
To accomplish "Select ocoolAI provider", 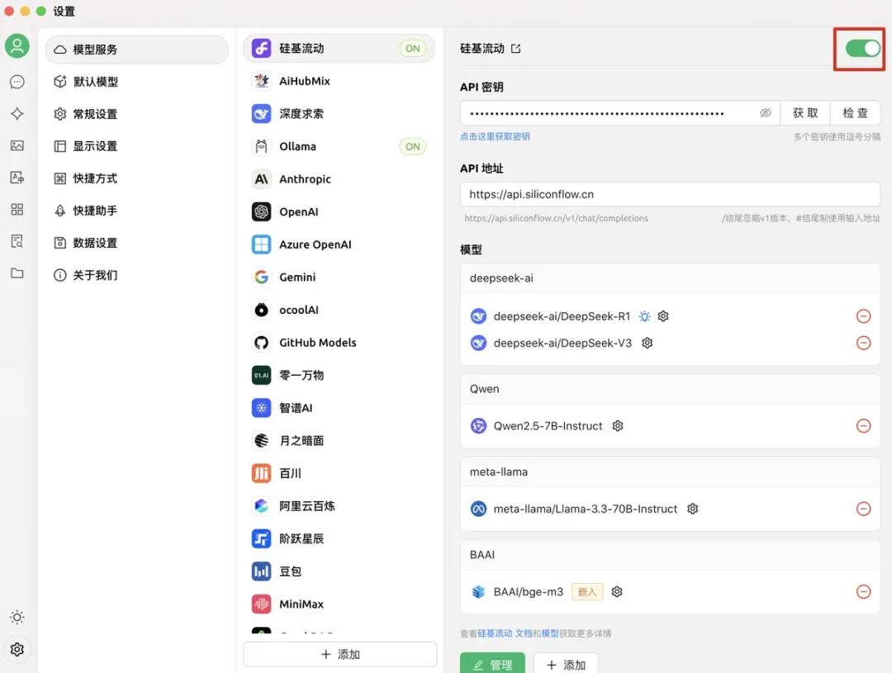I will click(x=339, y=310).
